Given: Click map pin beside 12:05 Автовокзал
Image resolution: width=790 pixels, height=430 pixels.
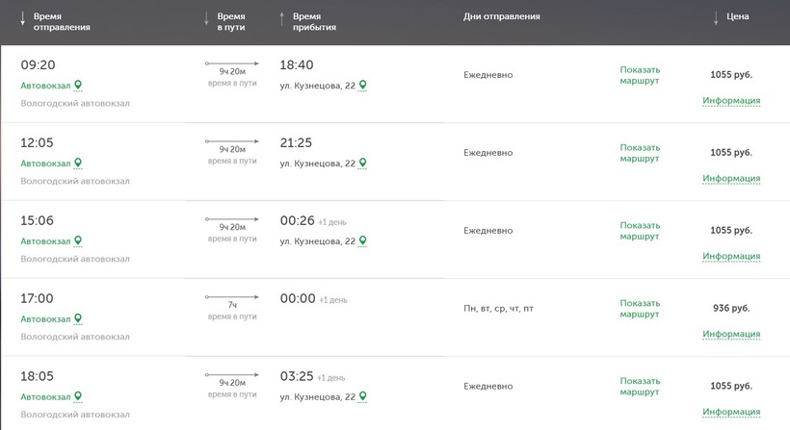Looking at the screenshot, I should [x=78, y=163].
